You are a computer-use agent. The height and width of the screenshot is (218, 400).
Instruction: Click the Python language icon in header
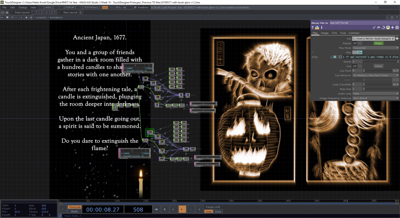(x=388, y=28)
